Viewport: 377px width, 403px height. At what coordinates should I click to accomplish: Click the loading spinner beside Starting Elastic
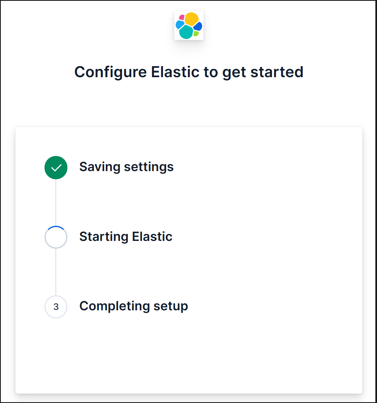pos(56,237)
